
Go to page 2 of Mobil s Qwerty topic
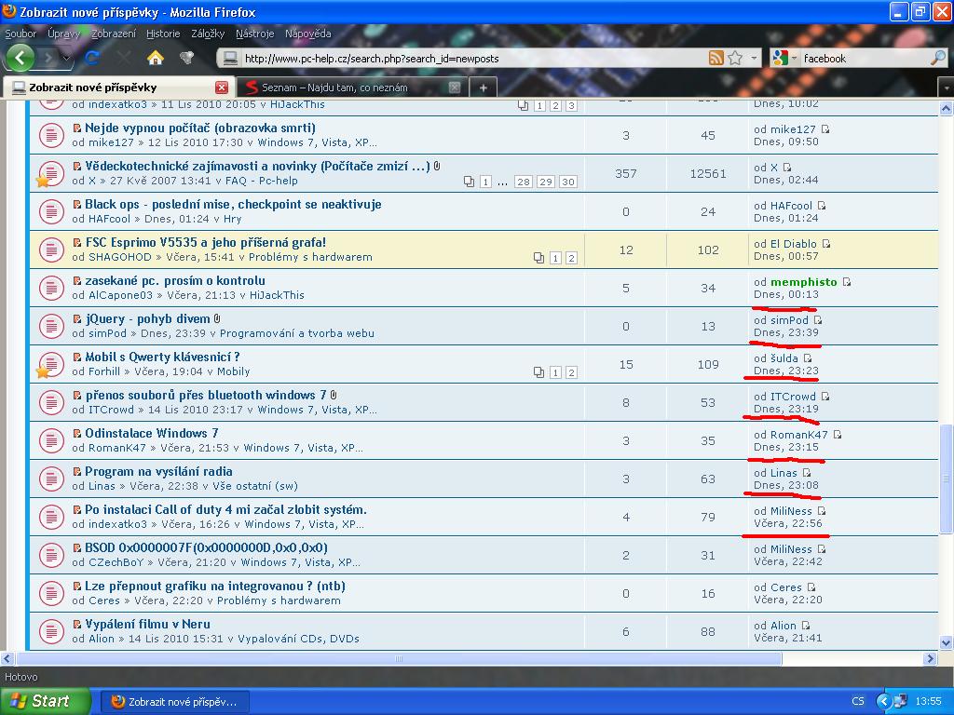(571, 372)
